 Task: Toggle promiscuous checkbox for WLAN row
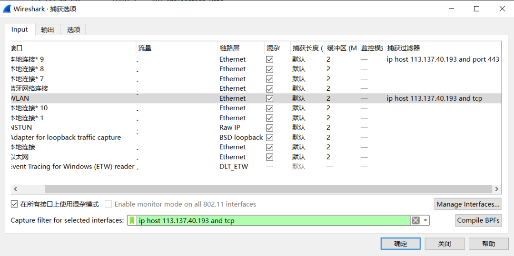(x=269, y=98)
